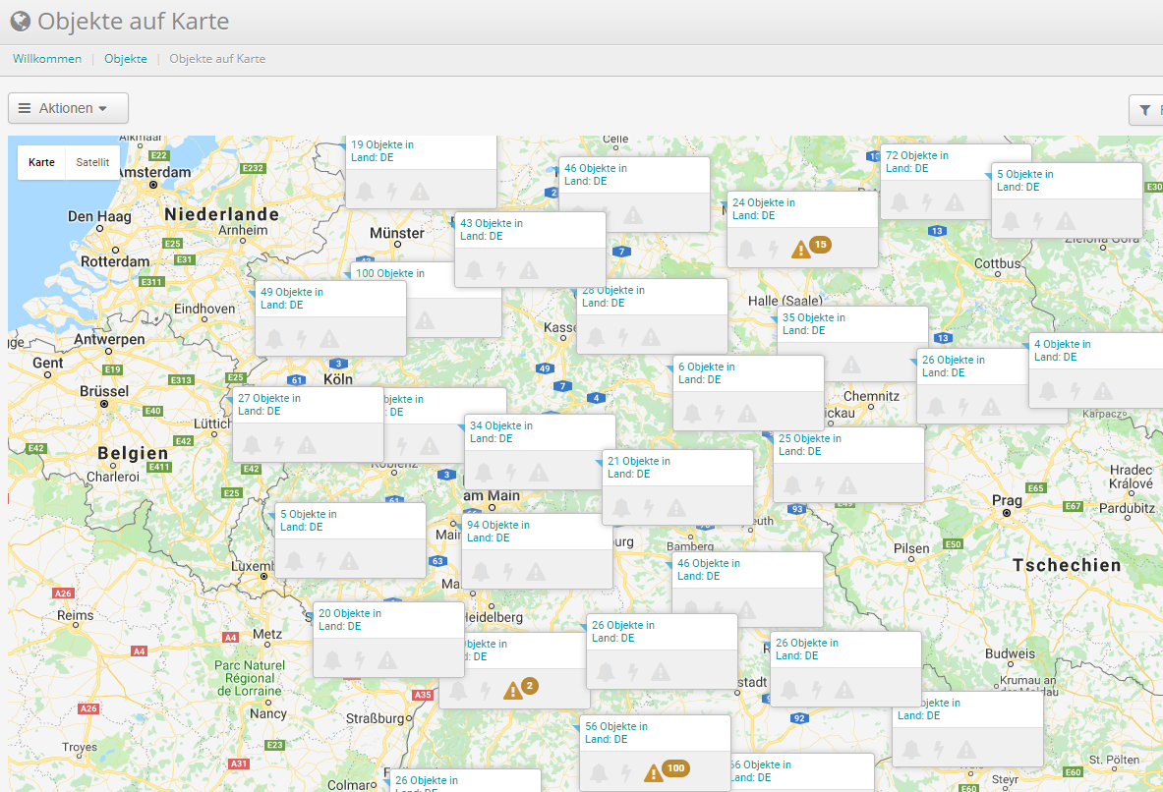Viewport: 1163px width, 792px height.
Task: Click lightning icon on 94 Objekte card
Action: tap(508, 571)
